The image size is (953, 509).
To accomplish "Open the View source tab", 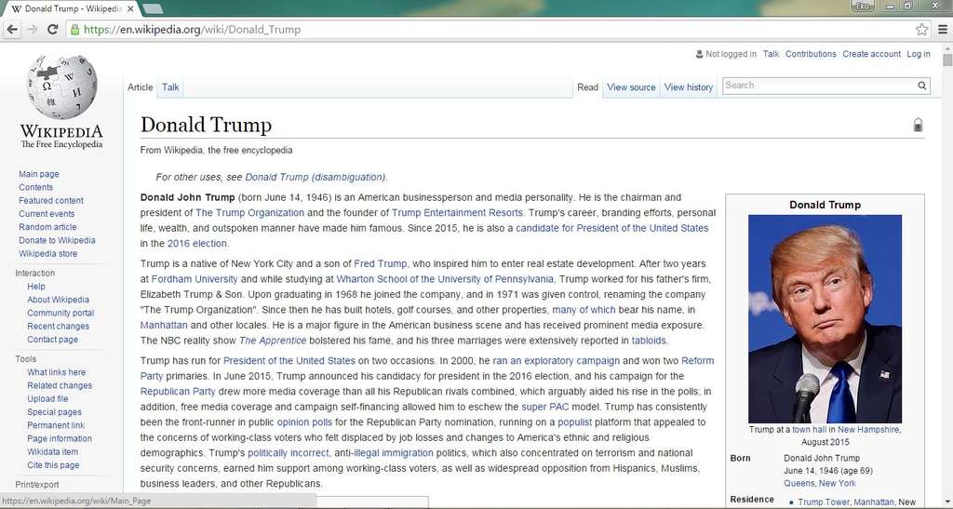I will tap(631, 87).
